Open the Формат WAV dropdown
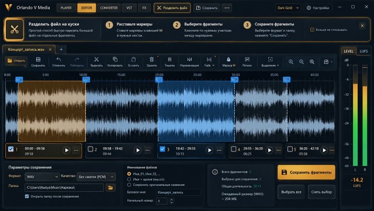Viewport: 374px width, 211px height. coord(42,177)
